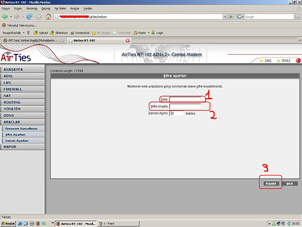Click the Stop loading icon
The image size is (302, 227).
pyautogui.click(x=39, y=17)
